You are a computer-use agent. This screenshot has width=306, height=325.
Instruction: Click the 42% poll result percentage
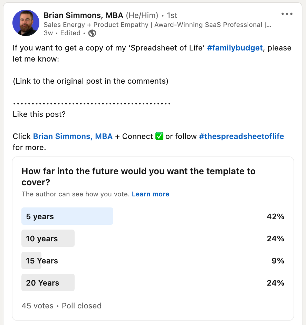pyautogui.click(x=275, y=216)
